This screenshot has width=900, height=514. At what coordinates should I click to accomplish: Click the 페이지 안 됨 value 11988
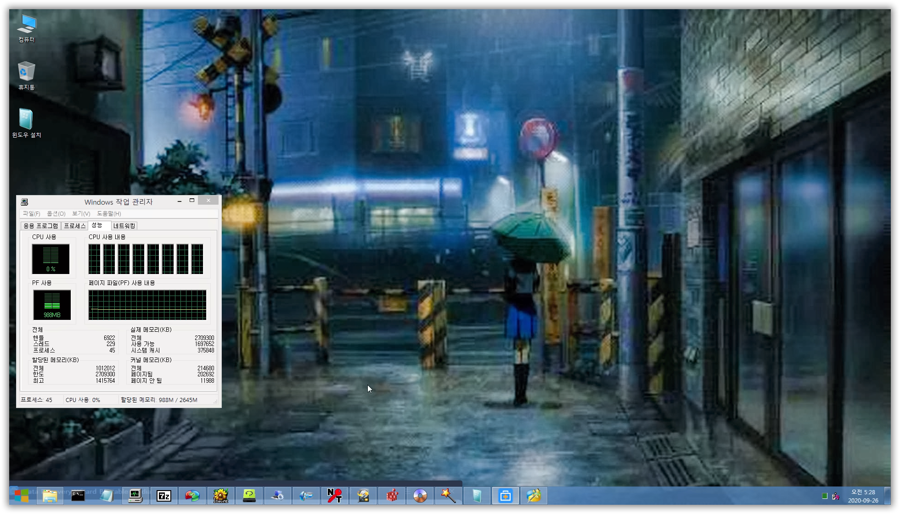pos(207,380)
